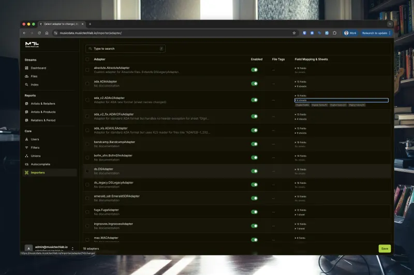Click the search magnifier in search box

coord(90,49)
